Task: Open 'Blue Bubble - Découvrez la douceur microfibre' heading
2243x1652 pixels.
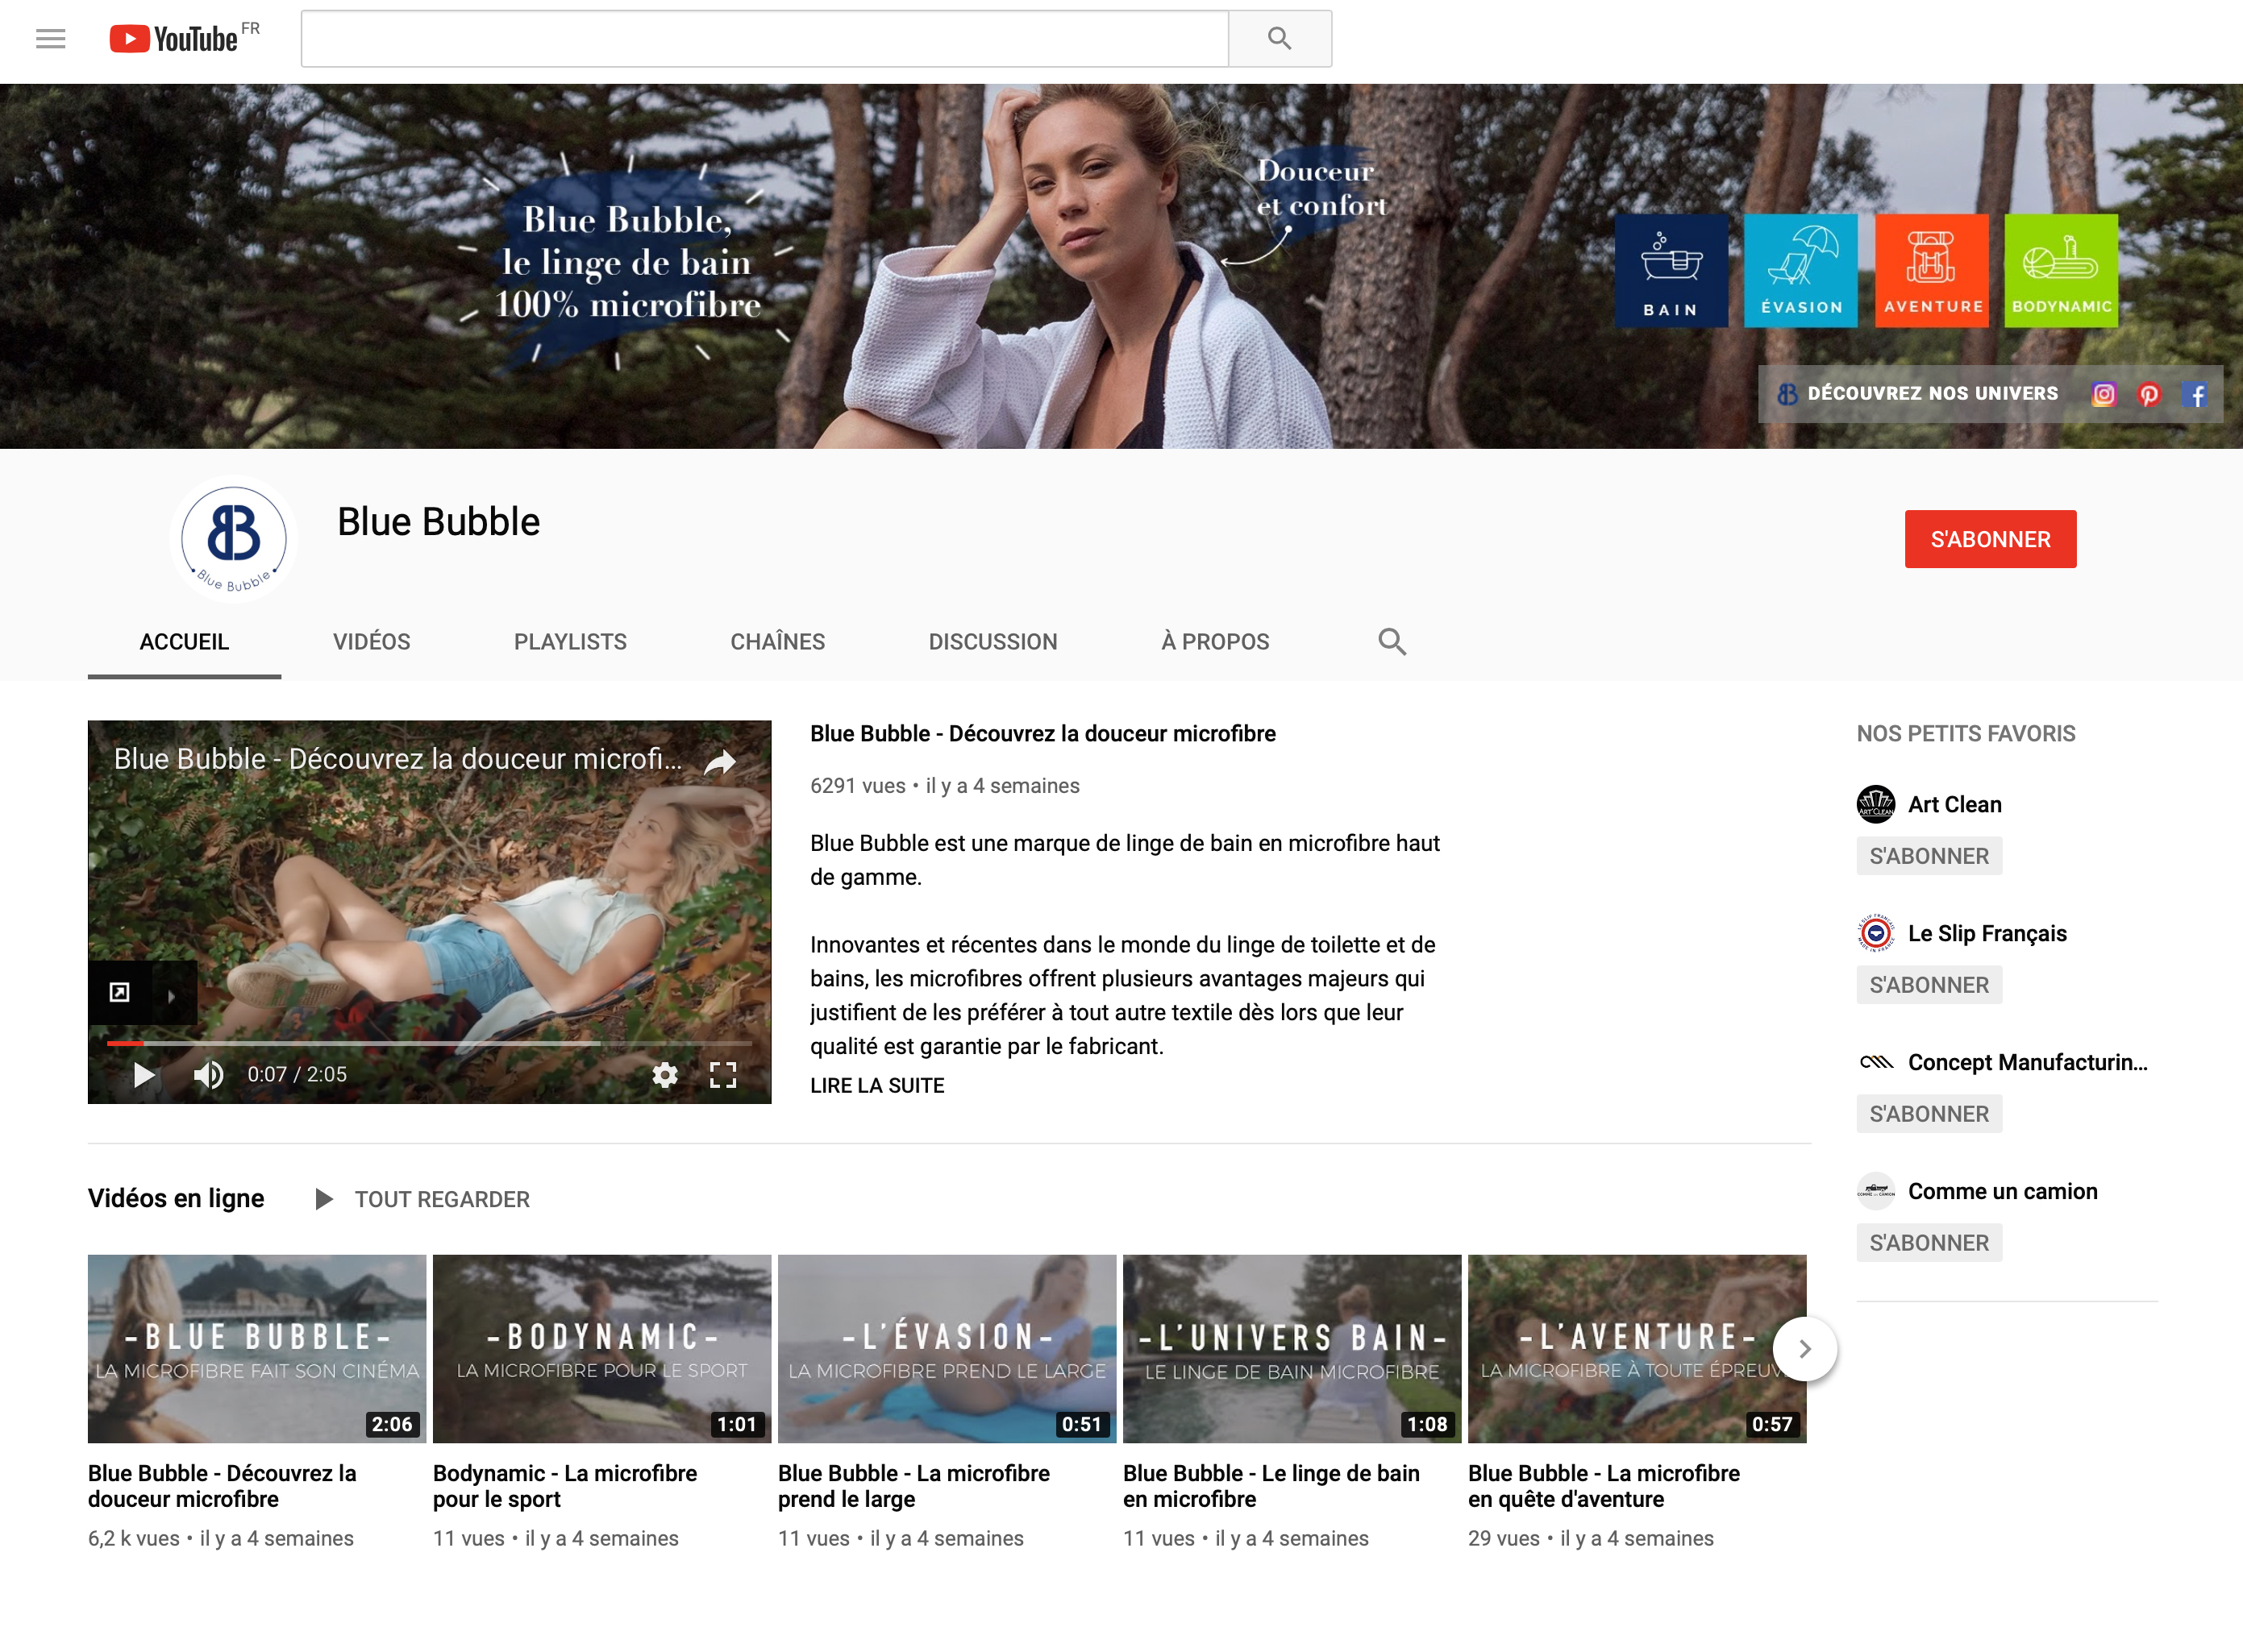Action: [1042, 734]
